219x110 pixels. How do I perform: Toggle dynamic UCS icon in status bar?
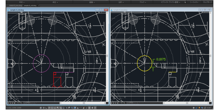[x=58, y=108]
